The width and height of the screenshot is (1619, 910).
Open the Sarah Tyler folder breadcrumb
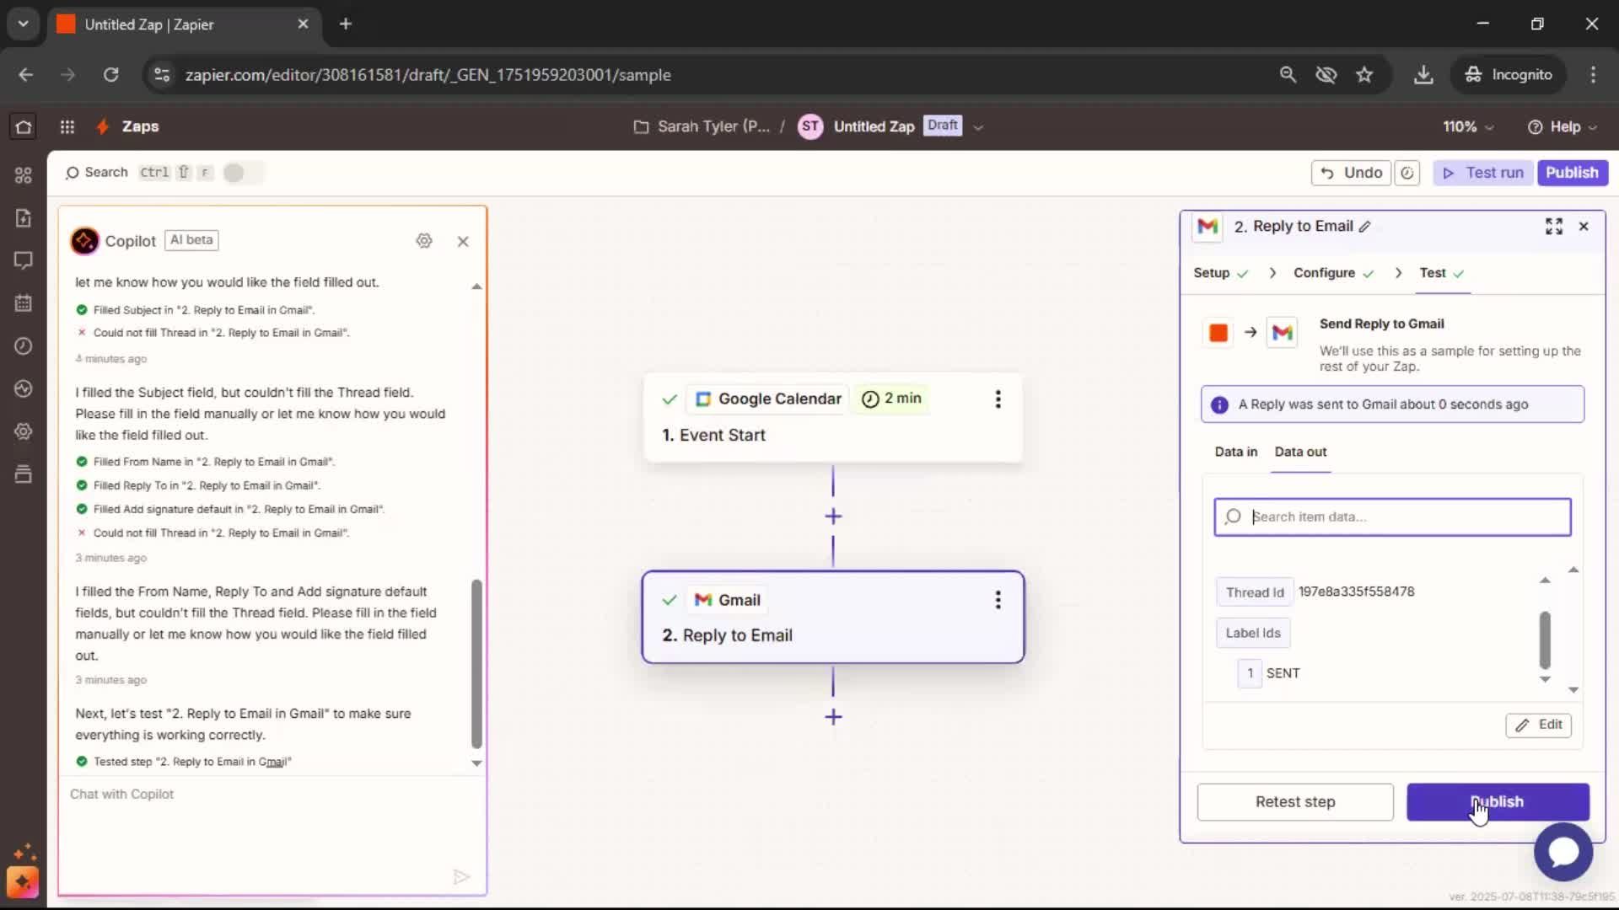coord(702,126)
